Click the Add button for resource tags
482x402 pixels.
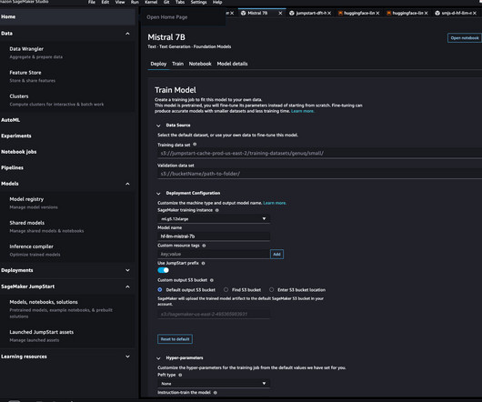click(x=276, y=254)
